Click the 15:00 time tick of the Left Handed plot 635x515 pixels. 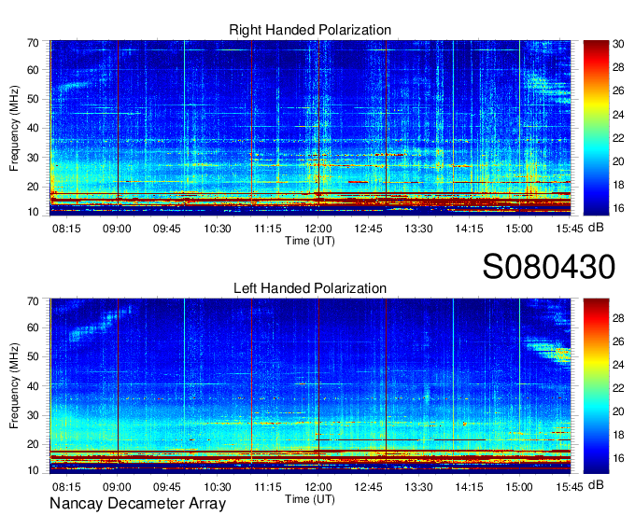pyautogui.click(x=519, y=487)
